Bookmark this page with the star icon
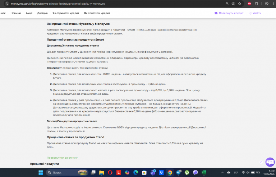The height and width of the screenshot is (177, 276). point(240,4)
